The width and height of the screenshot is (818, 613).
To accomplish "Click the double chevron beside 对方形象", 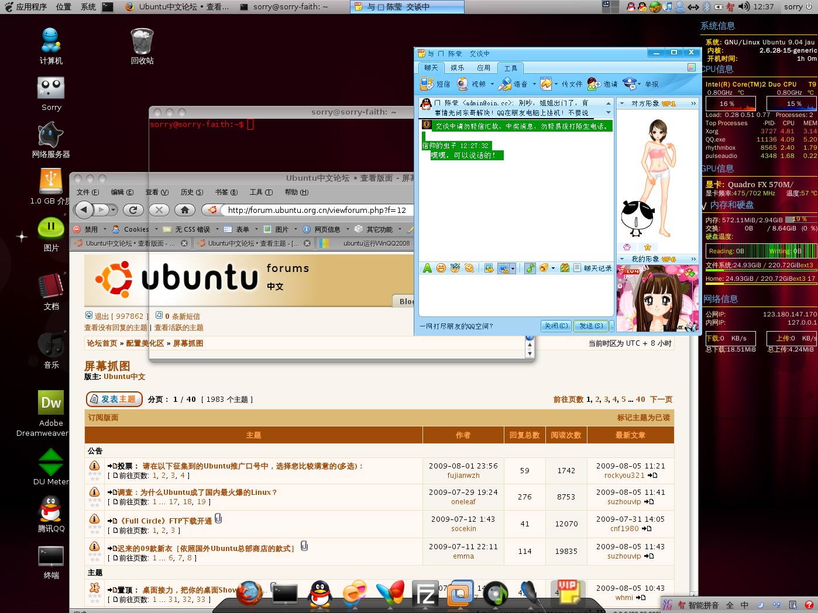I will (693, 104).
